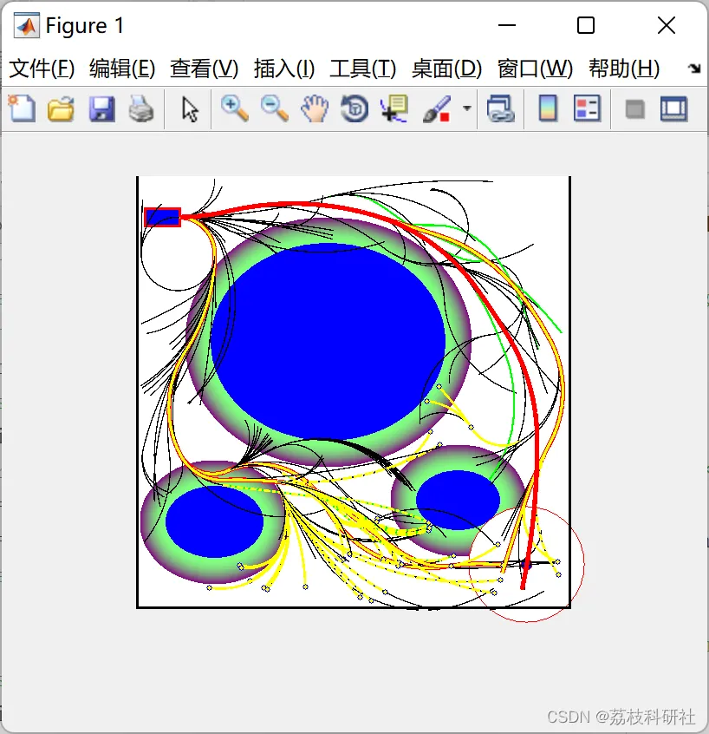Click the blue start rectangle in the plot
Screen dimensions: 709x734
coord(163,218)
